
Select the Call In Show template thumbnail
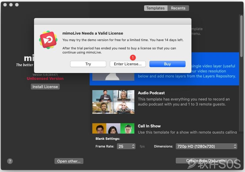[x=113, y=128]
